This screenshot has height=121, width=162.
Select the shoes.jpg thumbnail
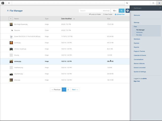pyautogui.click(x=11, y=80)
